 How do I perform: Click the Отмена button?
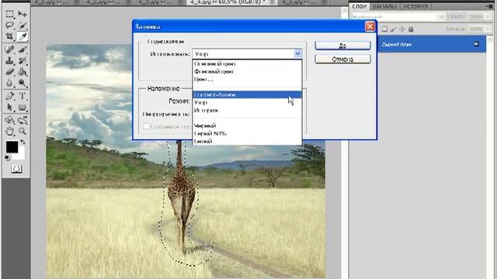(342, 59)
